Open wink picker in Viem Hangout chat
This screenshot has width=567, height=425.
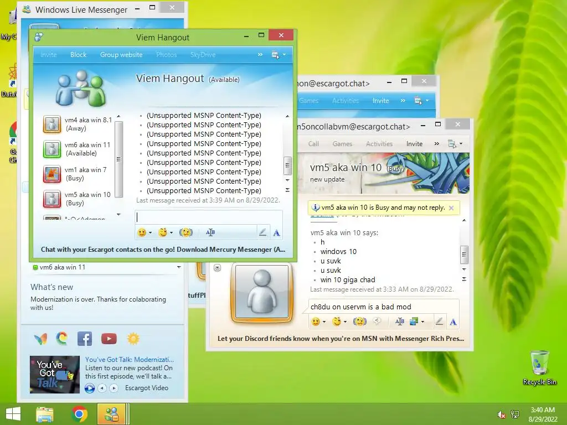coord(163,233)
